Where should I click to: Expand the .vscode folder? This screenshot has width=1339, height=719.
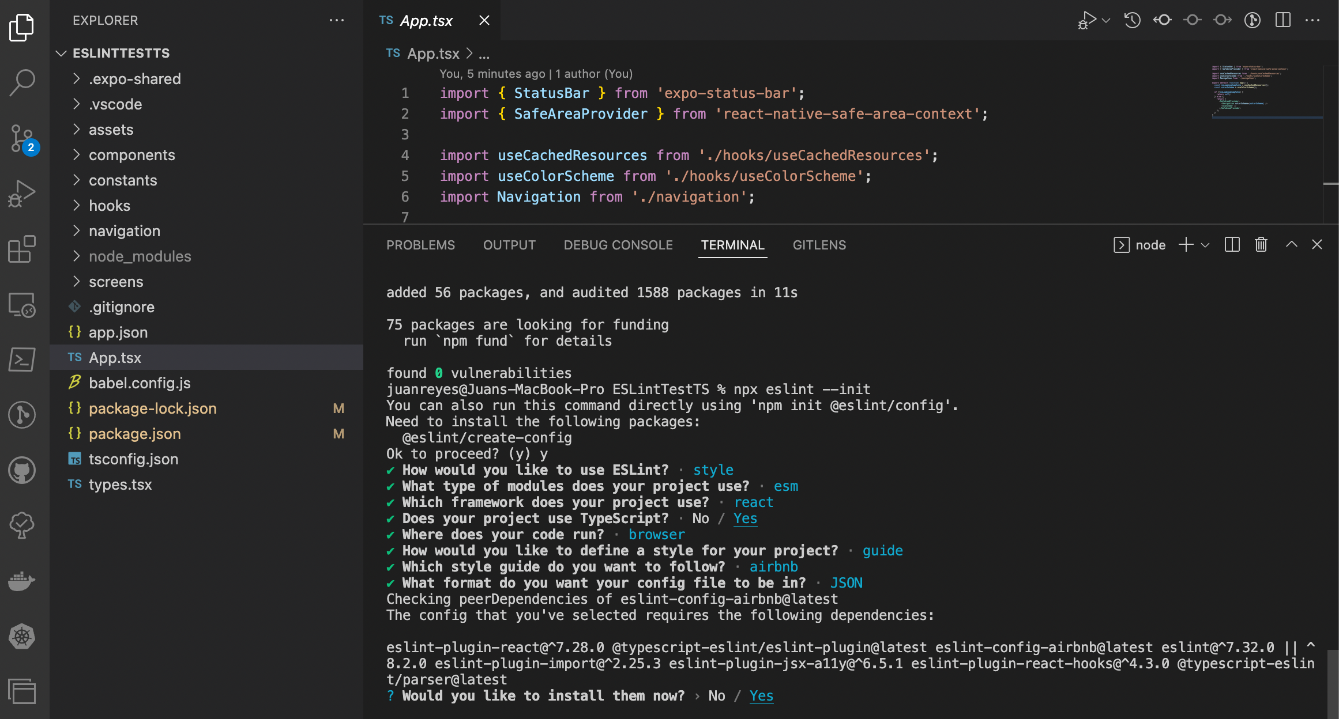click(x=206, y=104)
